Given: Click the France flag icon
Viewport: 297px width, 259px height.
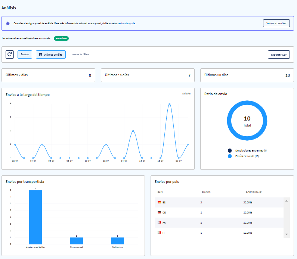Looking at the screenshot, I should pyautogui.click(x=159, y=222).
